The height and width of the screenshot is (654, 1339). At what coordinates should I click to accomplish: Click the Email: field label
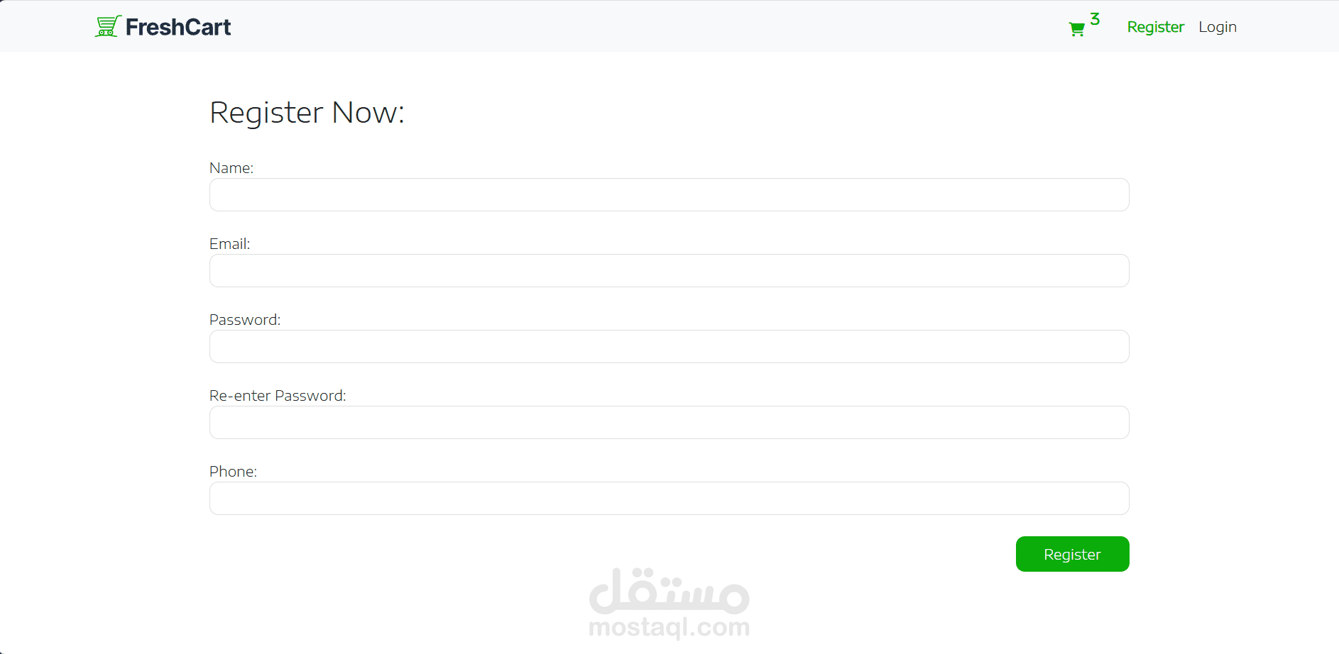pyautogui.click(x=229, y=244)
